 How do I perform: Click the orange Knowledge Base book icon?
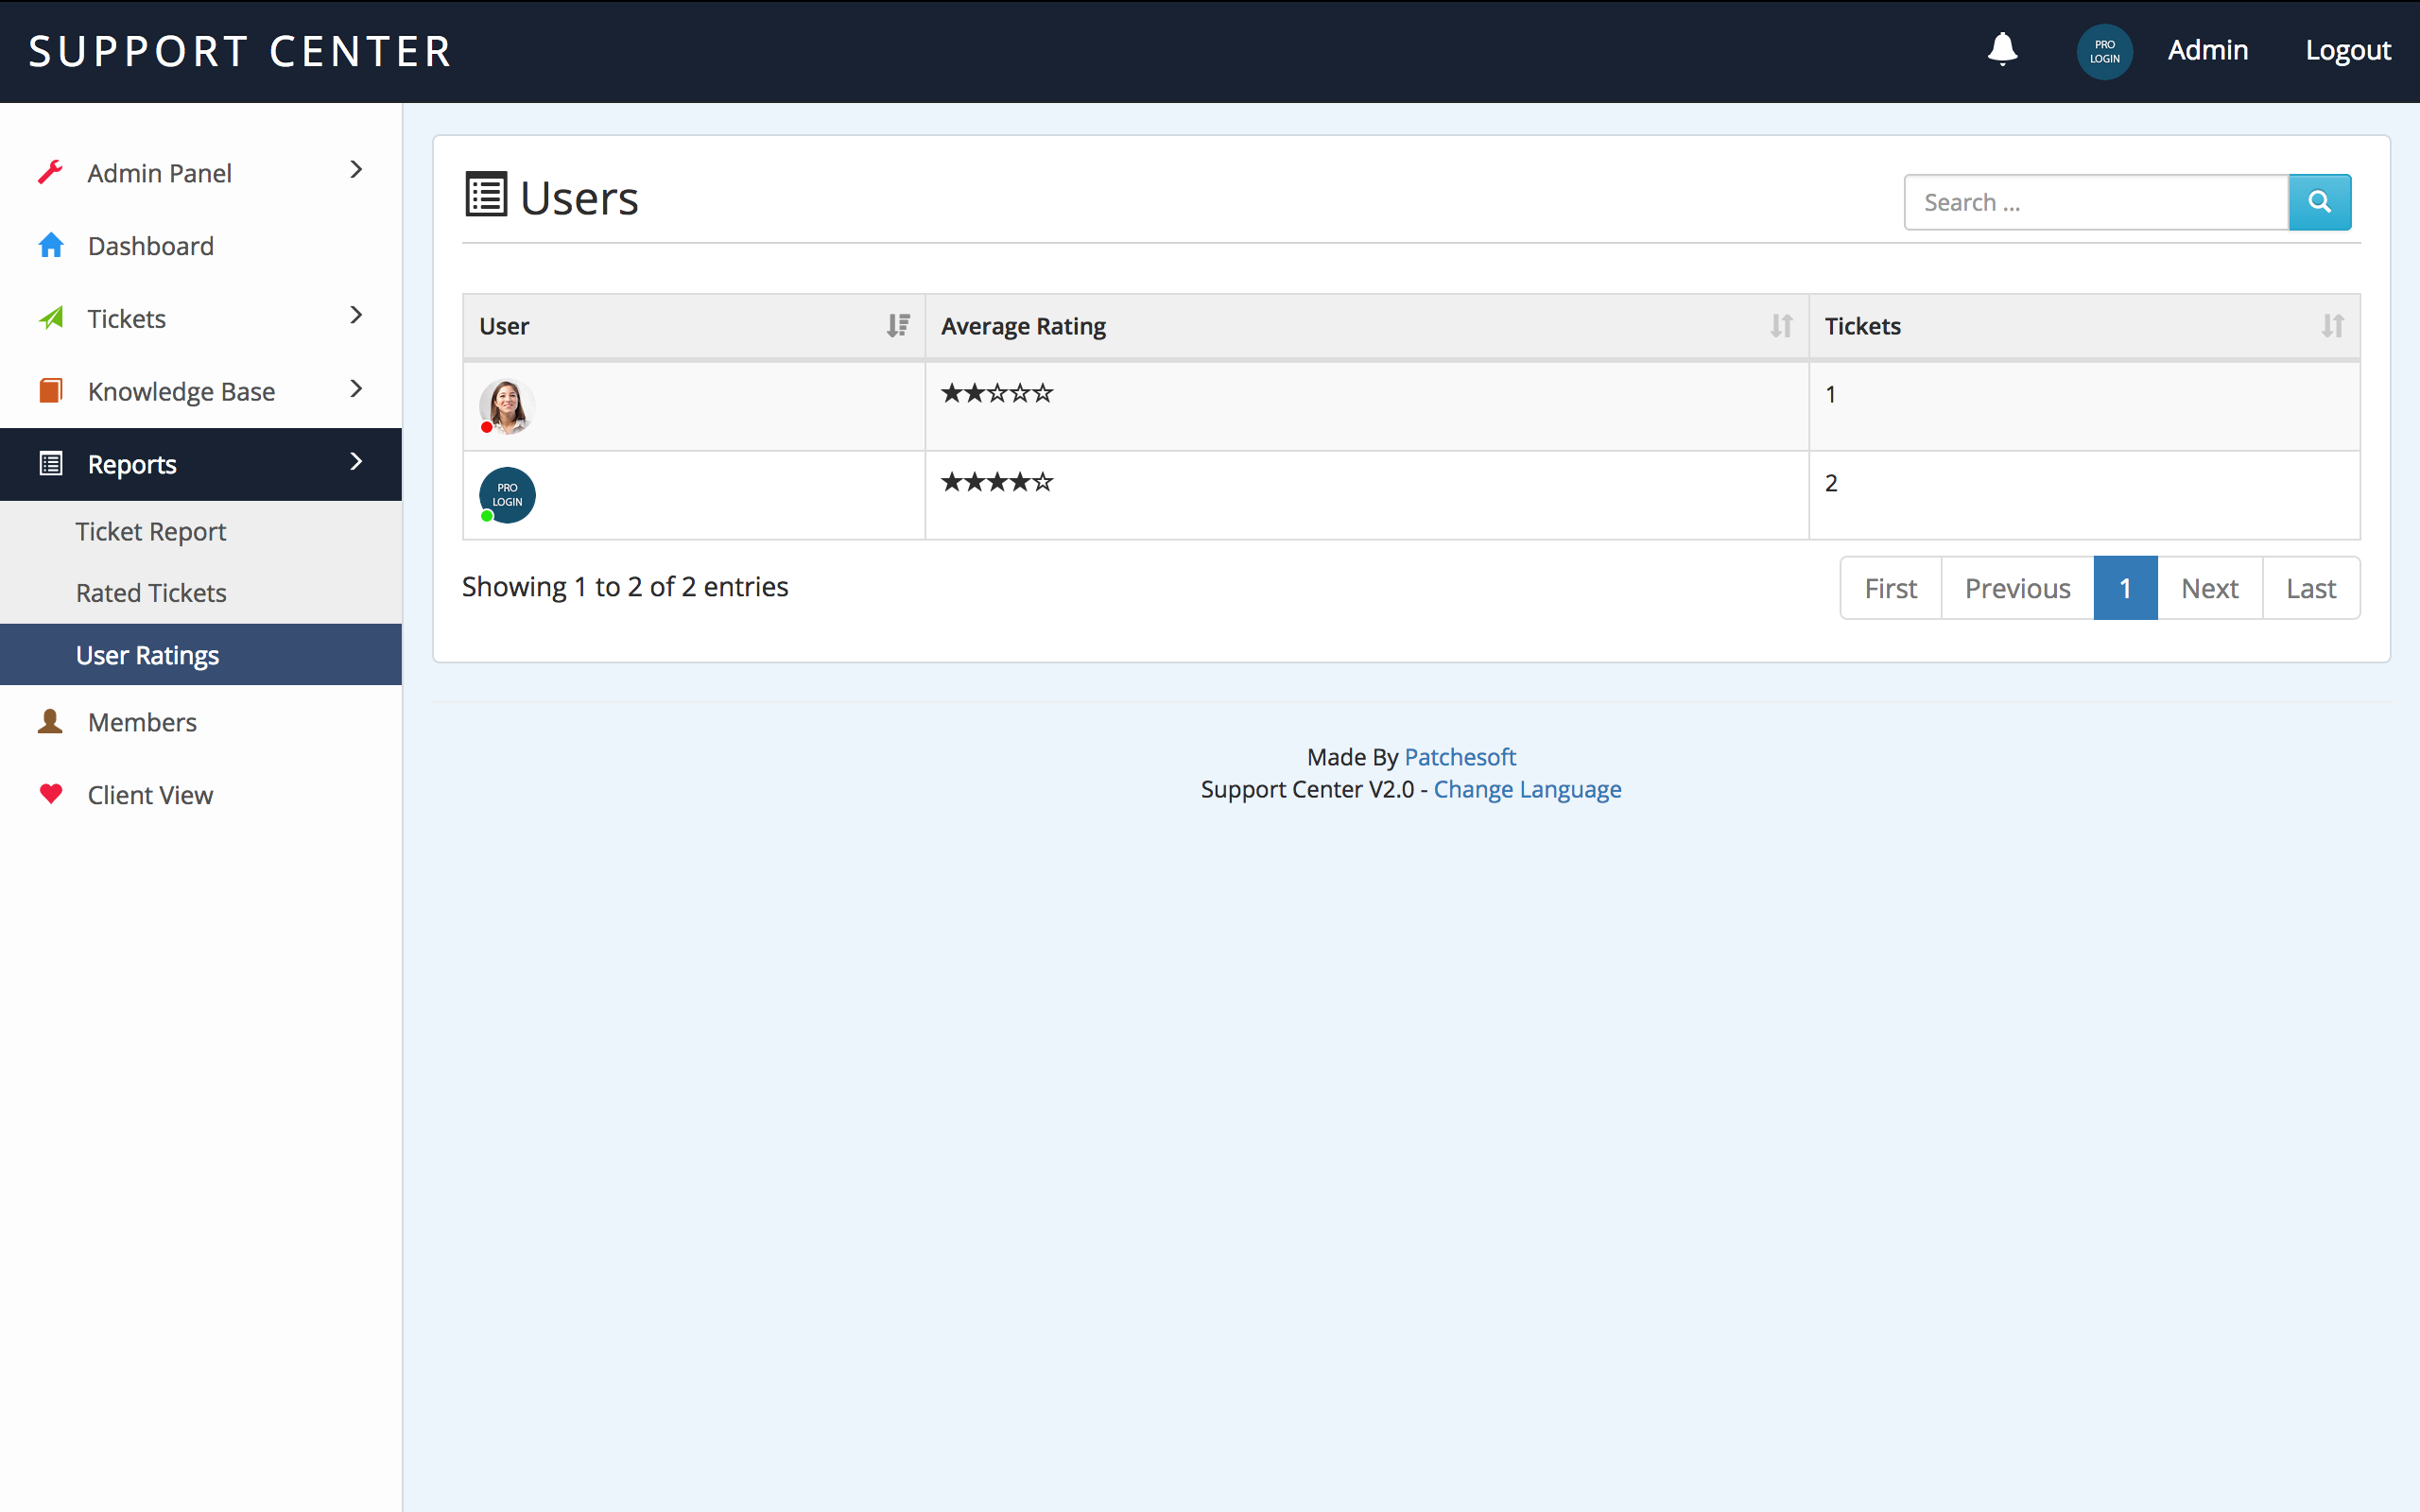coord(50,391)
